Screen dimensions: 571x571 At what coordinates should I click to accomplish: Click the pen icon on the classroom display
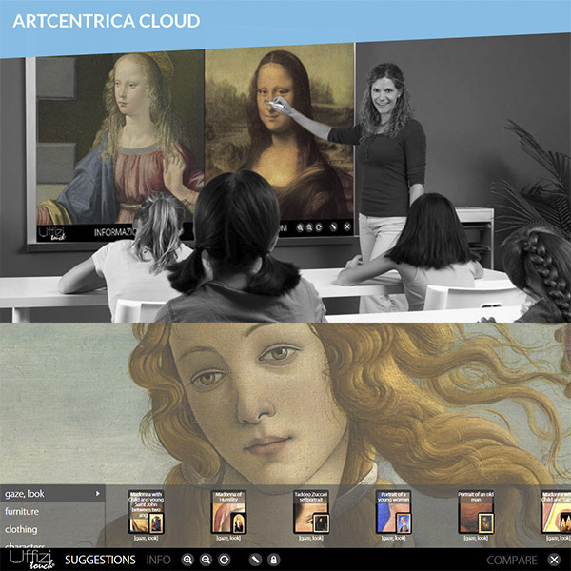click(x=333, y=227)
